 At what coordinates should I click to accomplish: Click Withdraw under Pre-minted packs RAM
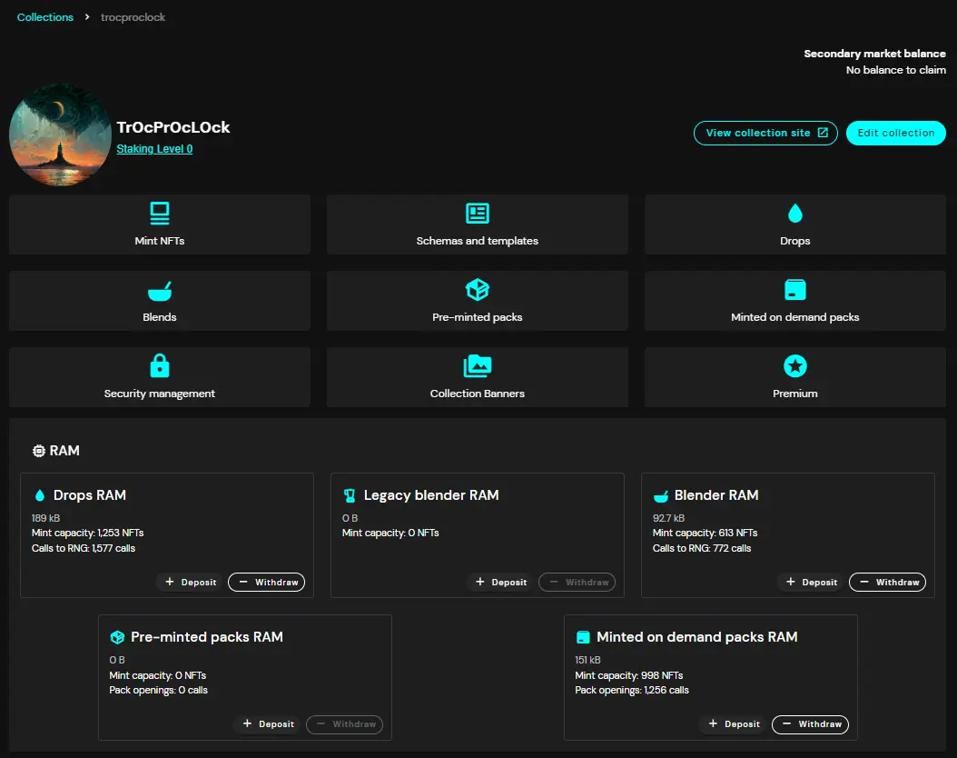point(344,723)
